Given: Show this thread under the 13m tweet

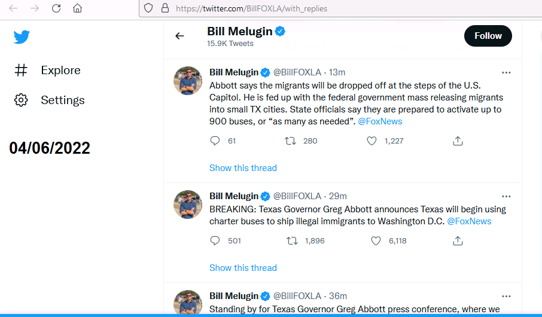Looking at the screenshot, I should coord(243,168).
